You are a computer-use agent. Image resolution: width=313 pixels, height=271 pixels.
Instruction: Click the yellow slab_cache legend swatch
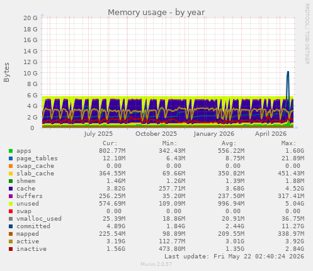click(11, 174)
